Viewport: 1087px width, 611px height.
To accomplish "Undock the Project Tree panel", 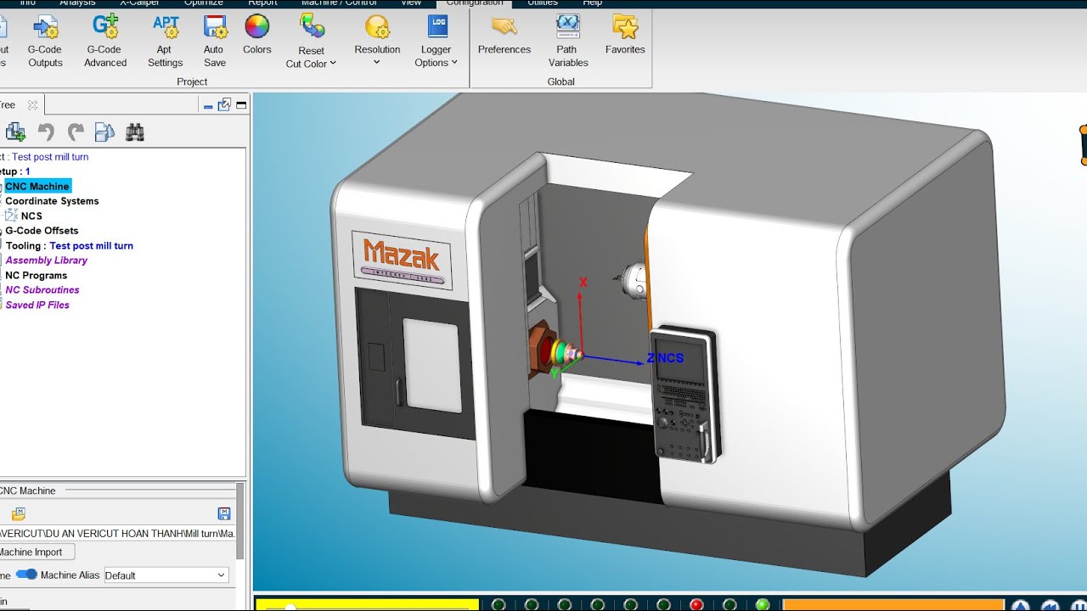I will (224, 105).
